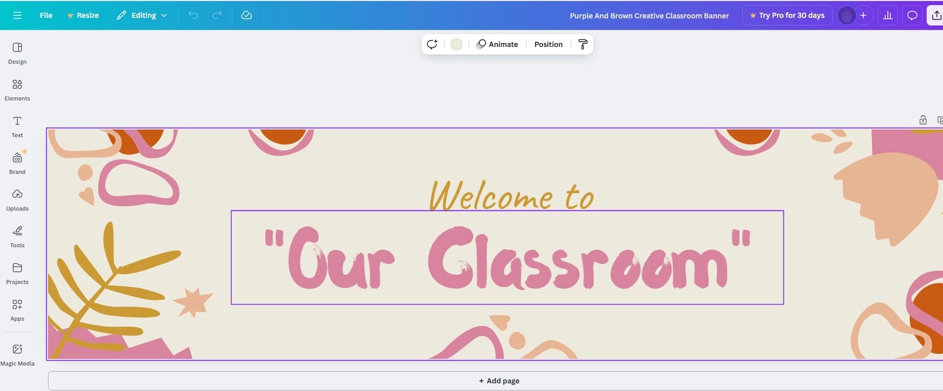
Task: Edit the design title Purple And Brown Creative Classroom Banner
Action: point(649,16)
